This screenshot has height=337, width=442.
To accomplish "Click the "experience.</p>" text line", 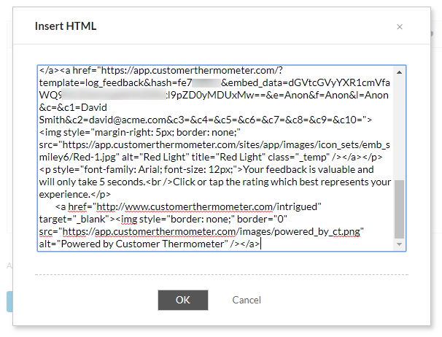I will (x=74, y=194).
